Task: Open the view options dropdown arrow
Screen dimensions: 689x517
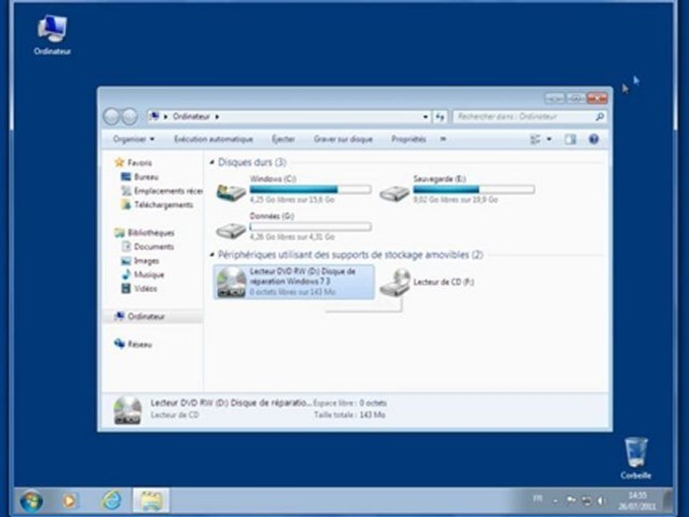Action: (x=549, y=139)
